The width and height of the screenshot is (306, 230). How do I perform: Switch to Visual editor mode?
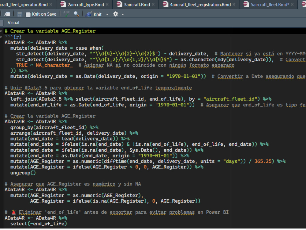[x=13, y=23]
